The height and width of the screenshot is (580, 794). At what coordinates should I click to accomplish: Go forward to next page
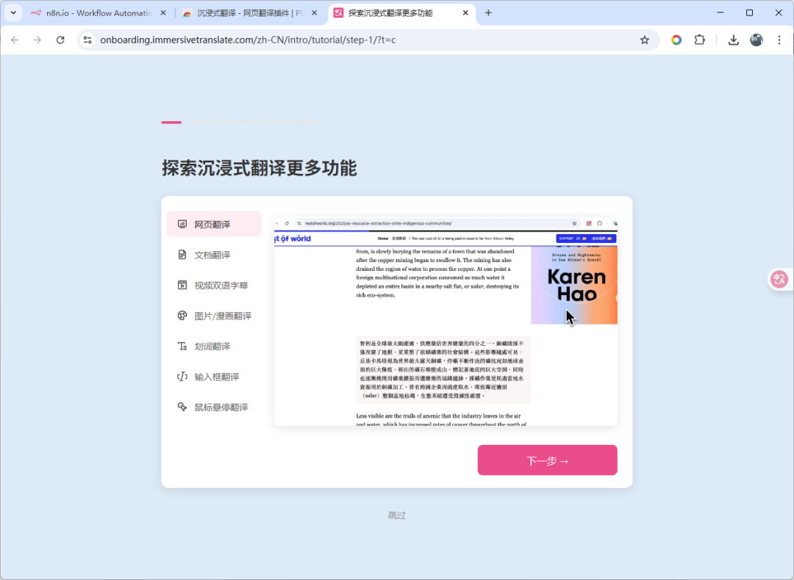(x=37, y=40)
